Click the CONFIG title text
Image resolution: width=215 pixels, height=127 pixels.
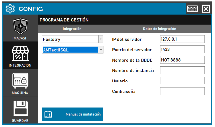[30, 9]
